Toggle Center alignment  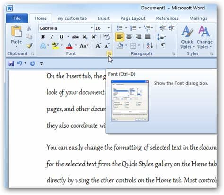coord(129,37)
